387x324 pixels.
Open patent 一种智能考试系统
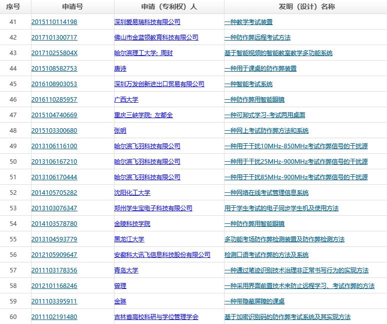tap(248, 84)
